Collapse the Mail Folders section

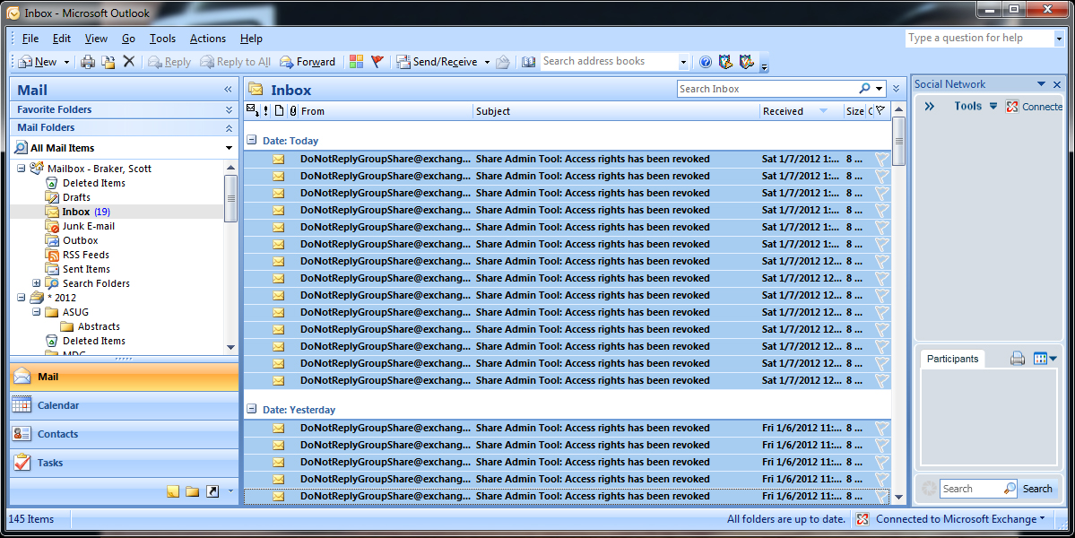click(x=229, y=127)
